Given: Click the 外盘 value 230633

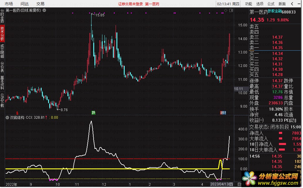Looking at the screenshot, I should (x=275, y=103).
